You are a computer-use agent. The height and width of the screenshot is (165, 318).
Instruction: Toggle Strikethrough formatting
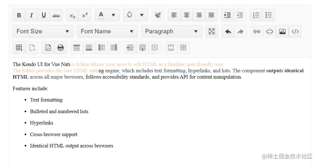[x=56, y=15]
